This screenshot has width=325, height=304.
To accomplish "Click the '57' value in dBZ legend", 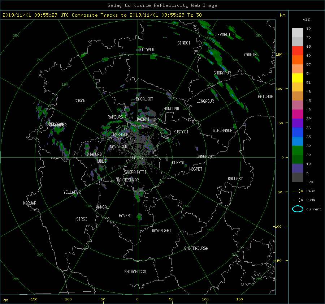I will pyautogui.click(x=308, y=65).
